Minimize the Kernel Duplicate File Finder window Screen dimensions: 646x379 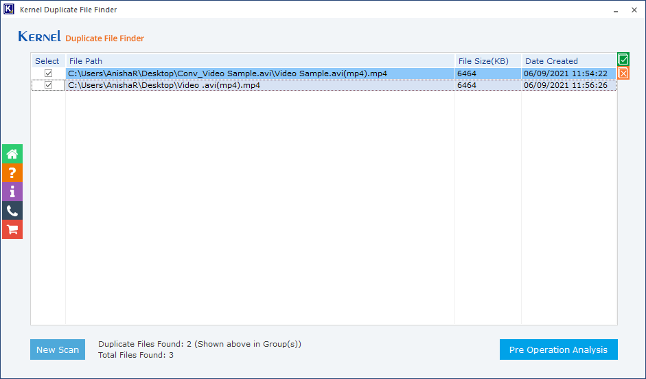pyautogui.click(x=616, y=10)
